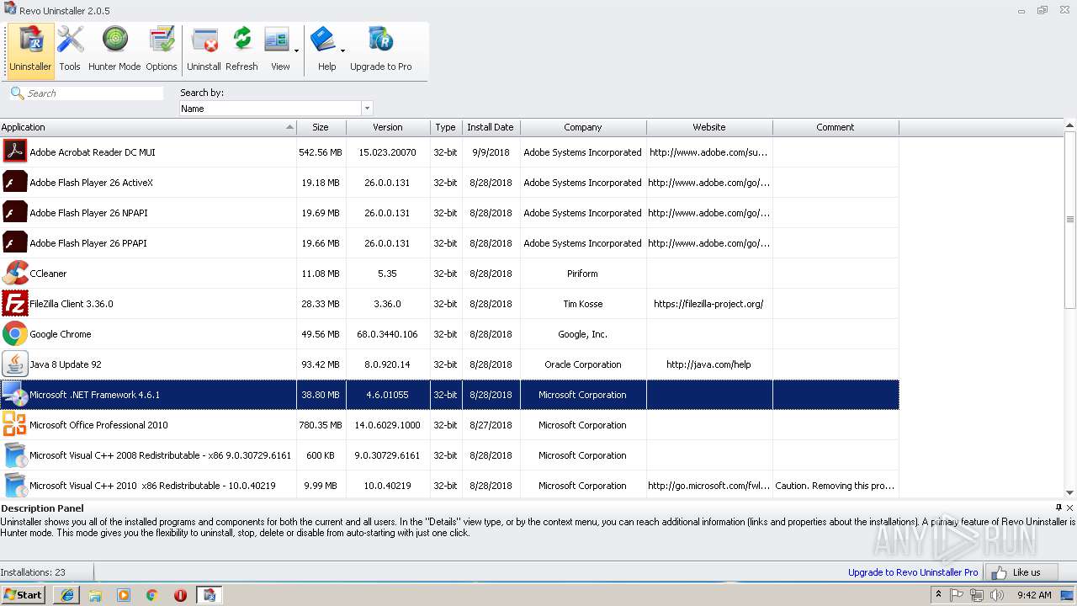Open the View menu button
Screen dimensions: 1077x606
pyautogui.click(x=280, y=50)
